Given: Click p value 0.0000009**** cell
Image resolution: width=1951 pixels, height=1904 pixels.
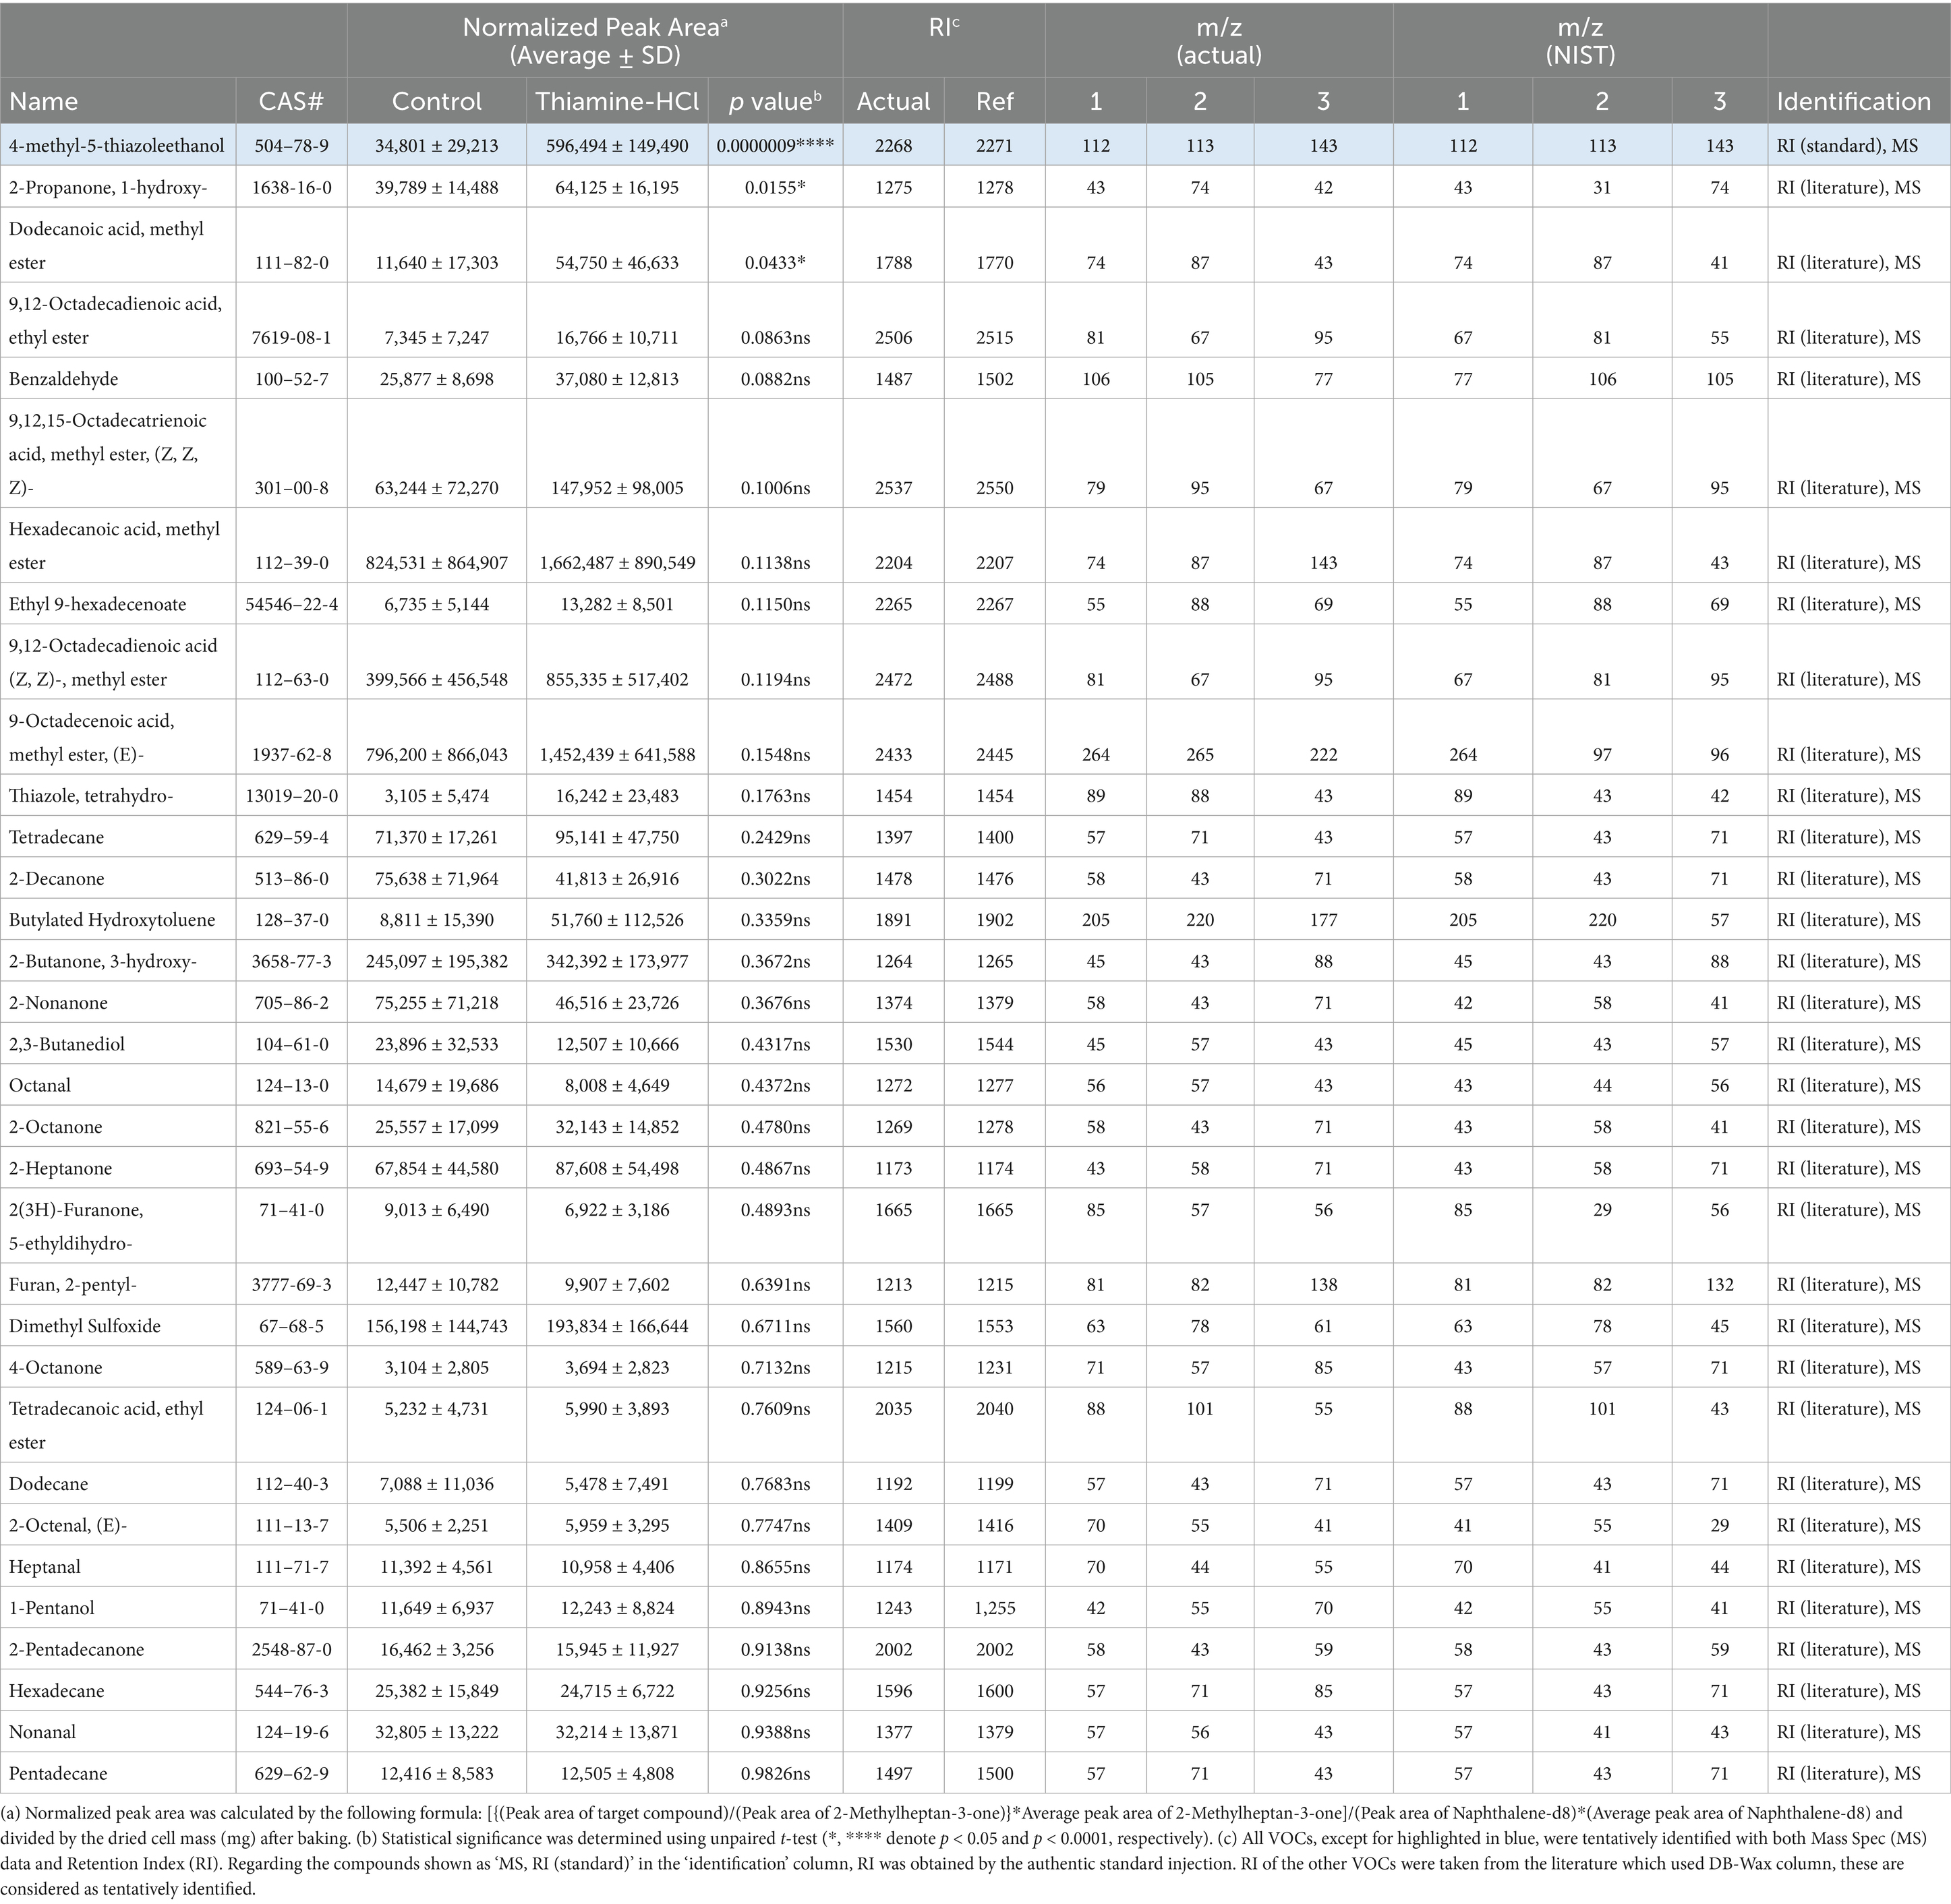Looking at the screenshot, I should 775,146.
